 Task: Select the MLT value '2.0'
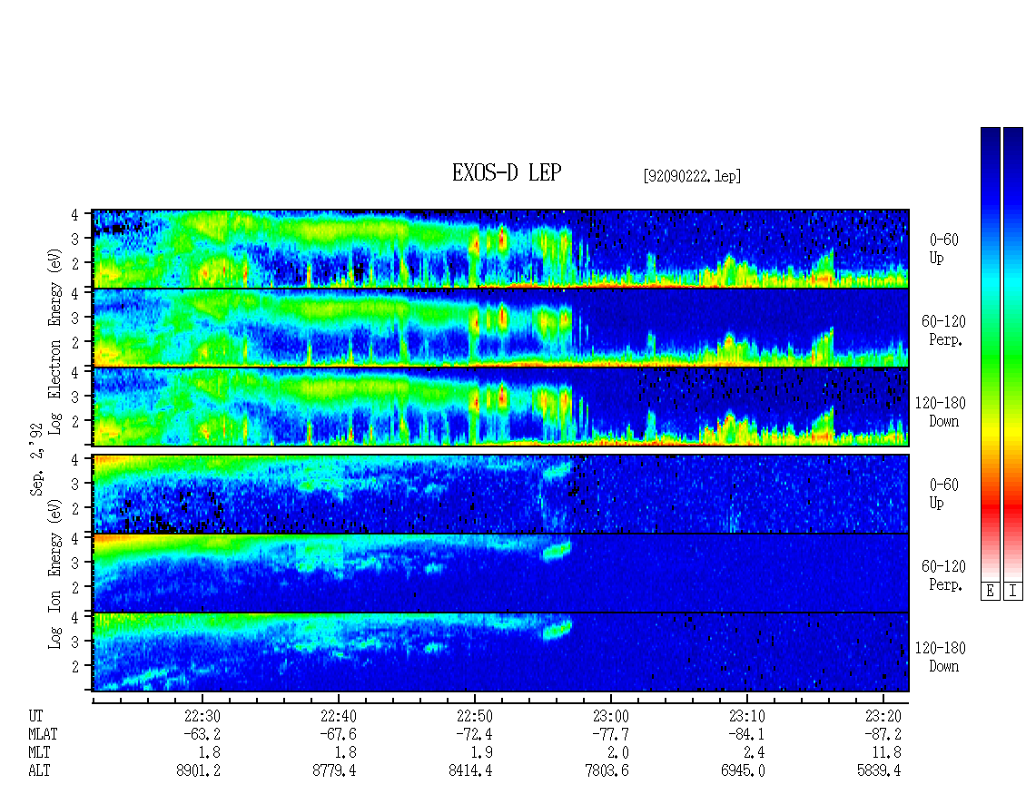point(617,753)
